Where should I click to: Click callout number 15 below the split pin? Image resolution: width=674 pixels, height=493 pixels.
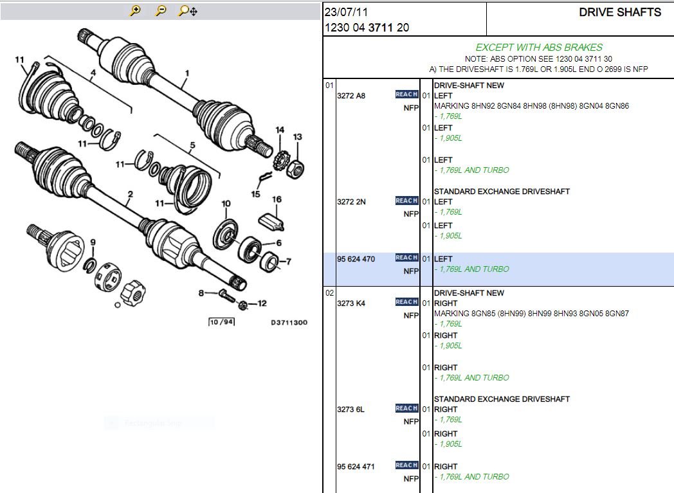coord(256,194)
